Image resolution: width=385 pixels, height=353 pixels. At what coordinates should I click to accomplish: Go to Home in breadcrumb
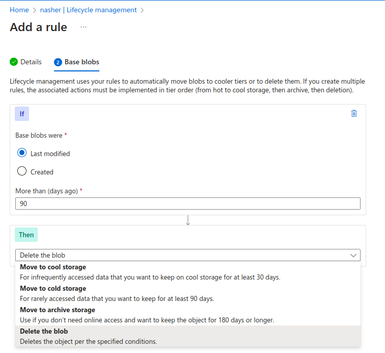click(x=19, y=10)
